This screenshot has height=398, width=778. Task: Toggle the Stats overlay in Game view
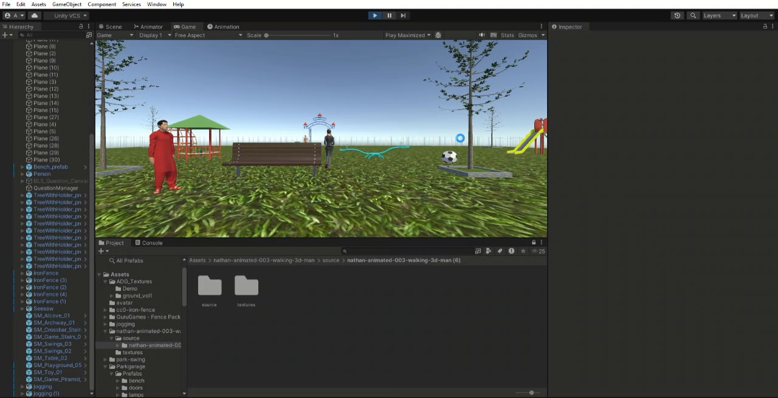coord(507,35)
